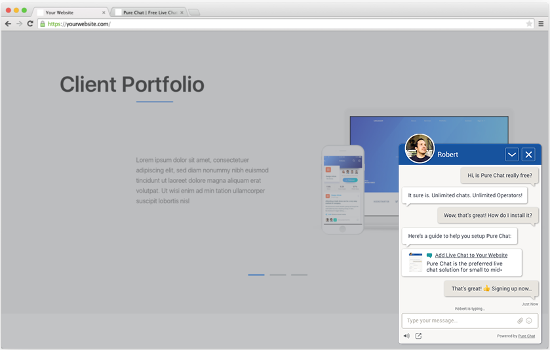Screen dimensions: 550x350
Task: Click the phone mockup image
Action: (x=343, y=189)
